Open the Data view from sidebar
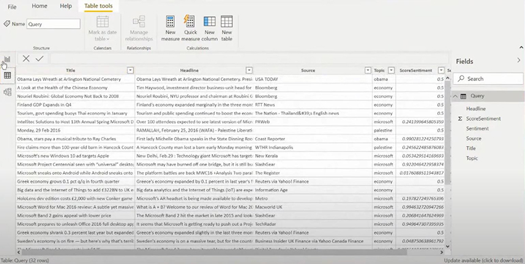 [7, 75]
